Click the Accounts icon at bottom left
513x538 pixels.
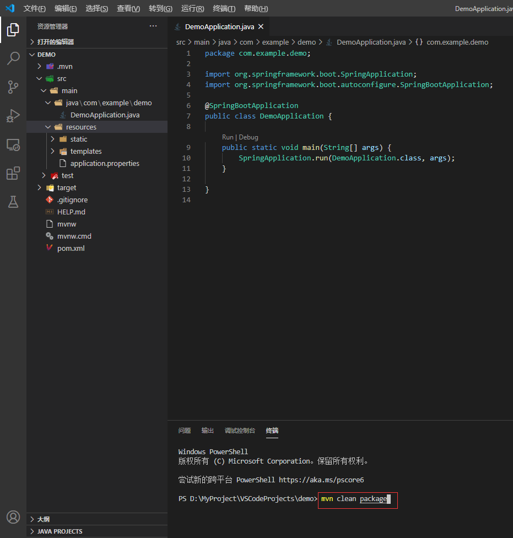13,517
